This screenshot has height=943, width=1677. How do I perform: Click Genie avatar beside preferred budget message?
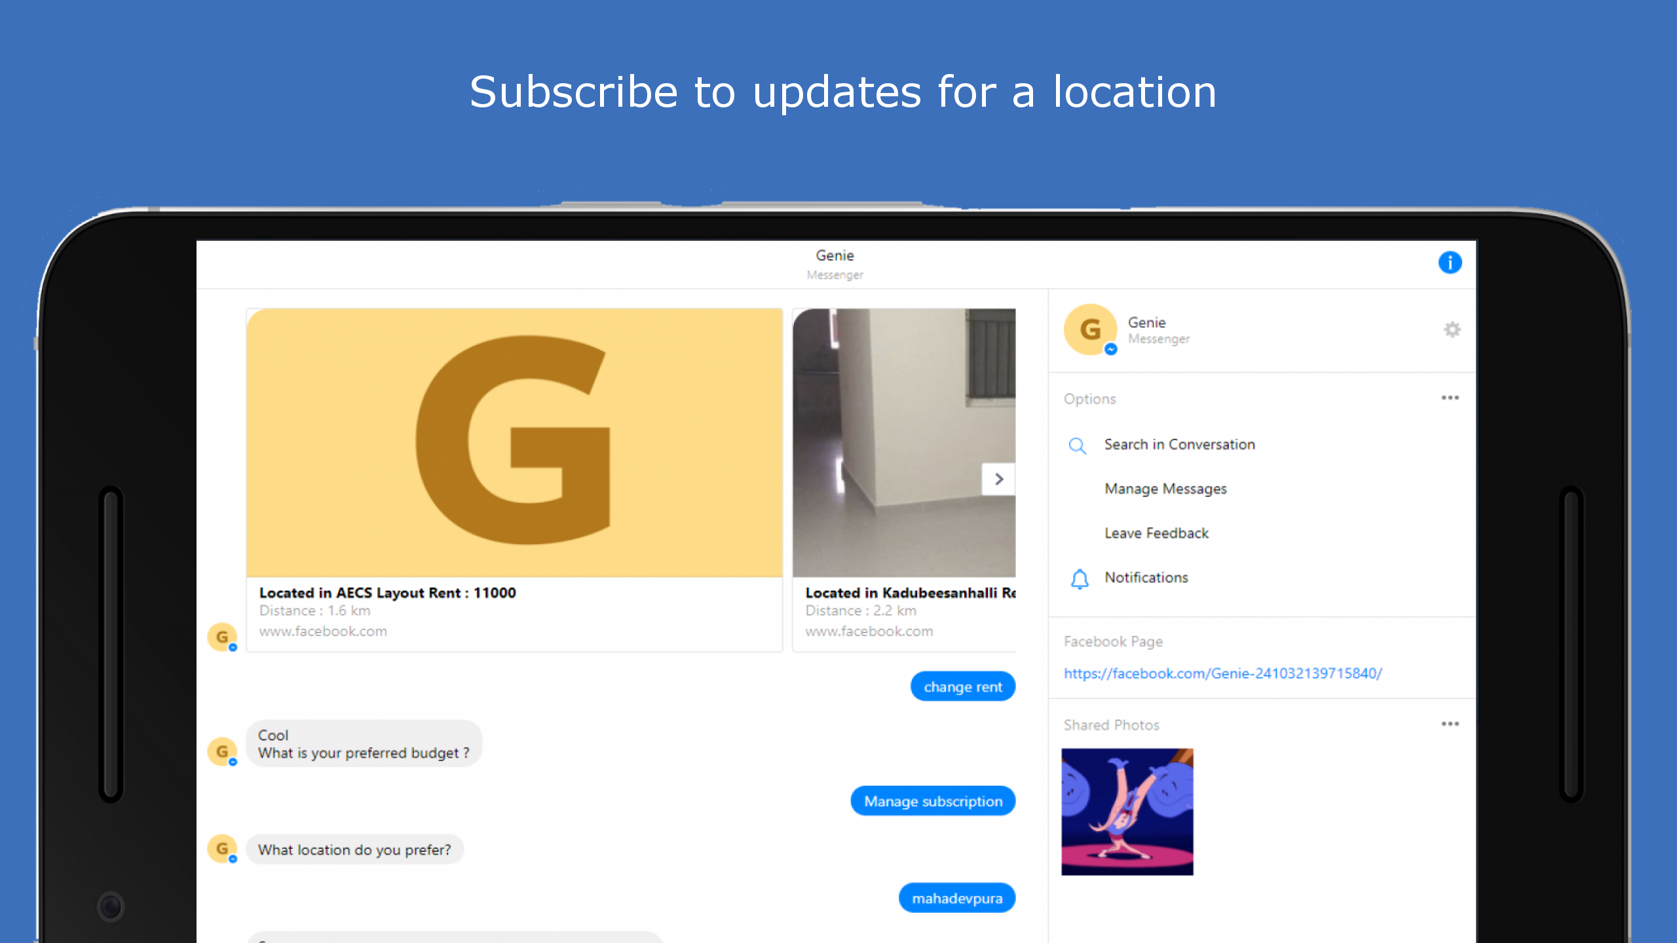(x=222, y=751)
